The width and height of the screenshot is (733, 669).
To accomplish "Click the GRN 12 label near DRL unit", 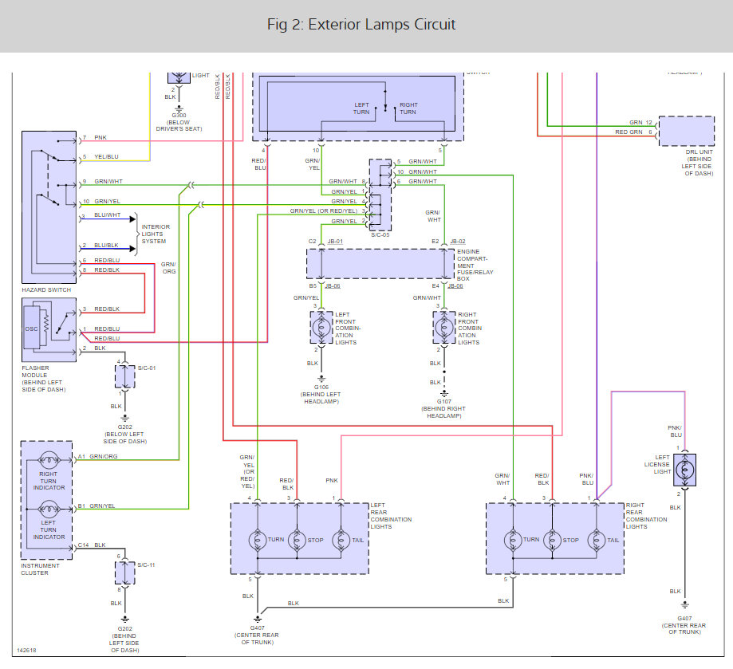I will 640,123.
